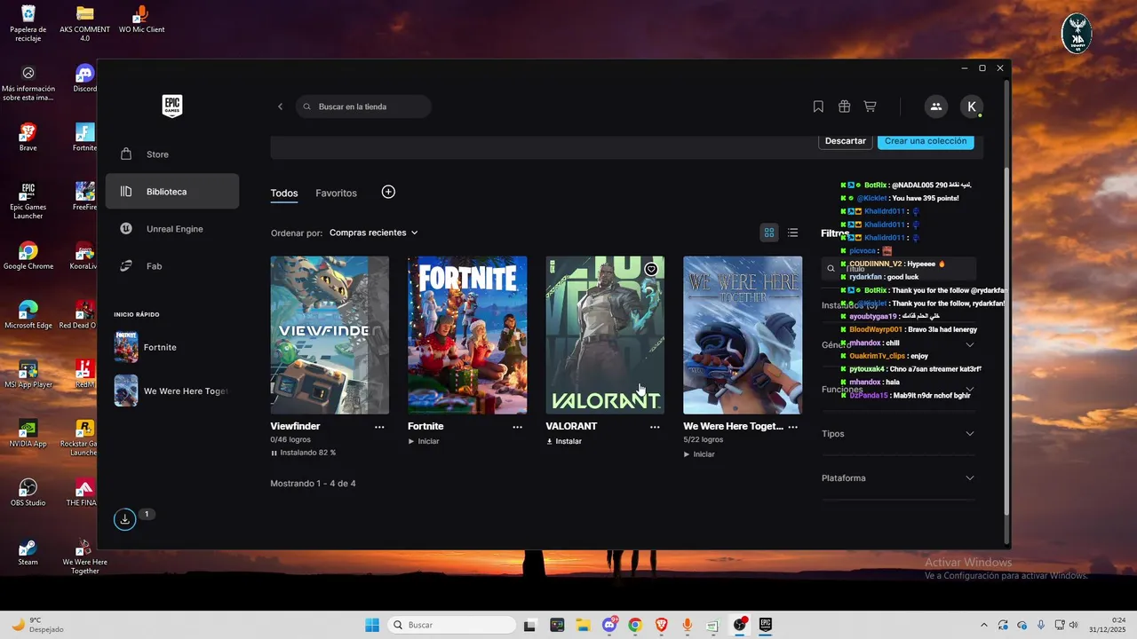Select the Brave desktop icon

[28, 138]
